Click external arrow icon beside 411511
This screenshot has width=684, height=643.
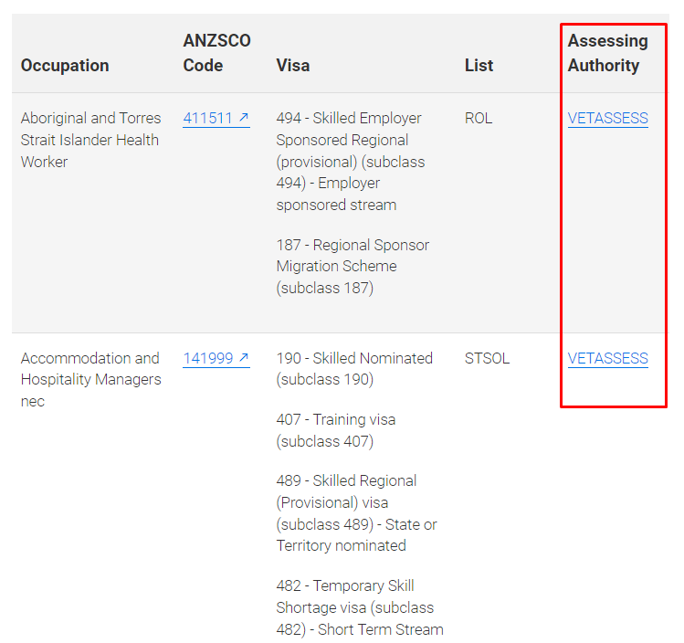[244, 117]
